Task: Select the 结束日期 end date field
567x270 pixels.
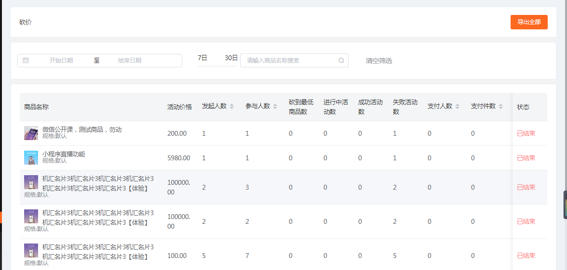Action: [129, 60]
